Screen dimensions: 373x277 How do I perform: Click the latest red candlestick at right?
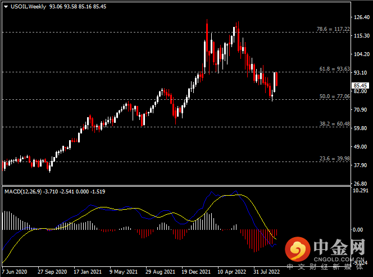(276, 79)
